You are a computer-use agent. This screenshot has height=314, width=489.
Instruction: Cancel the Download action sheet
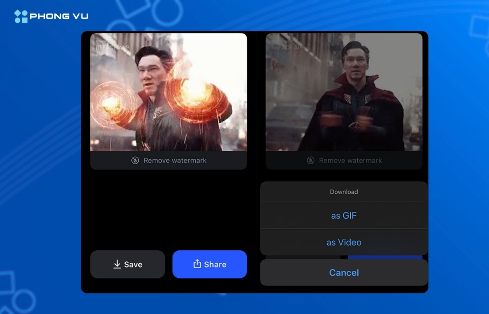click(x=344, y=272)
